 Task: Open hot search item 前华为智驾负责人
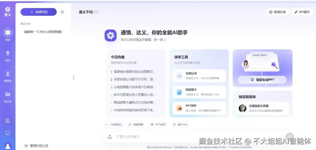(x=133, y=95)
